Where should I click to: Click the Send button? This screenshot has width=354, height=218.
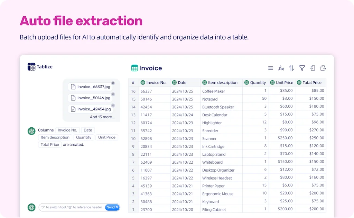point(112,207)
